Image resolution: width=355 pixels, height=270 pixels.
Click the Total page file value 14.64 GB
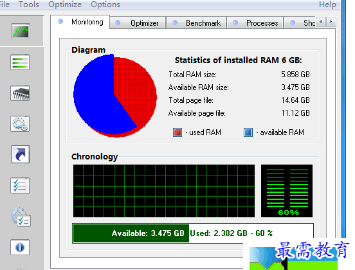click(x=295, y=100)
